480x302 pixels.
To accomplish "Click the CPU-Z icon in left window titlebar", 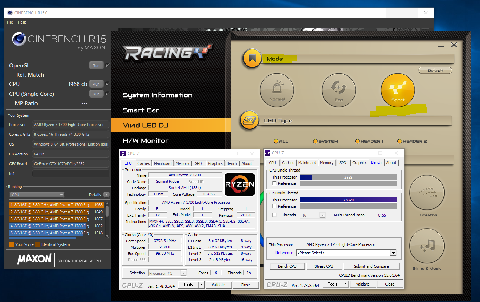I will pos(123,154).
